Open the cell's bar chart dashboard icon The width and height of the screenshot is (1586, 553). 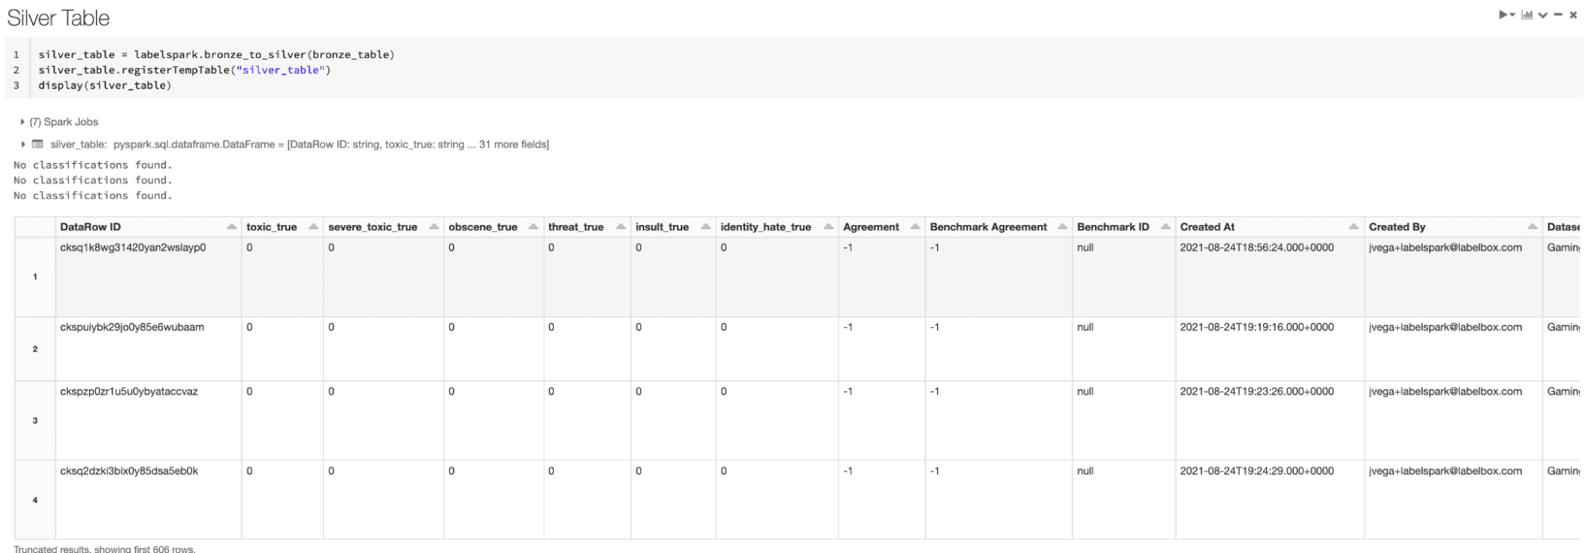coord(1526,15)
